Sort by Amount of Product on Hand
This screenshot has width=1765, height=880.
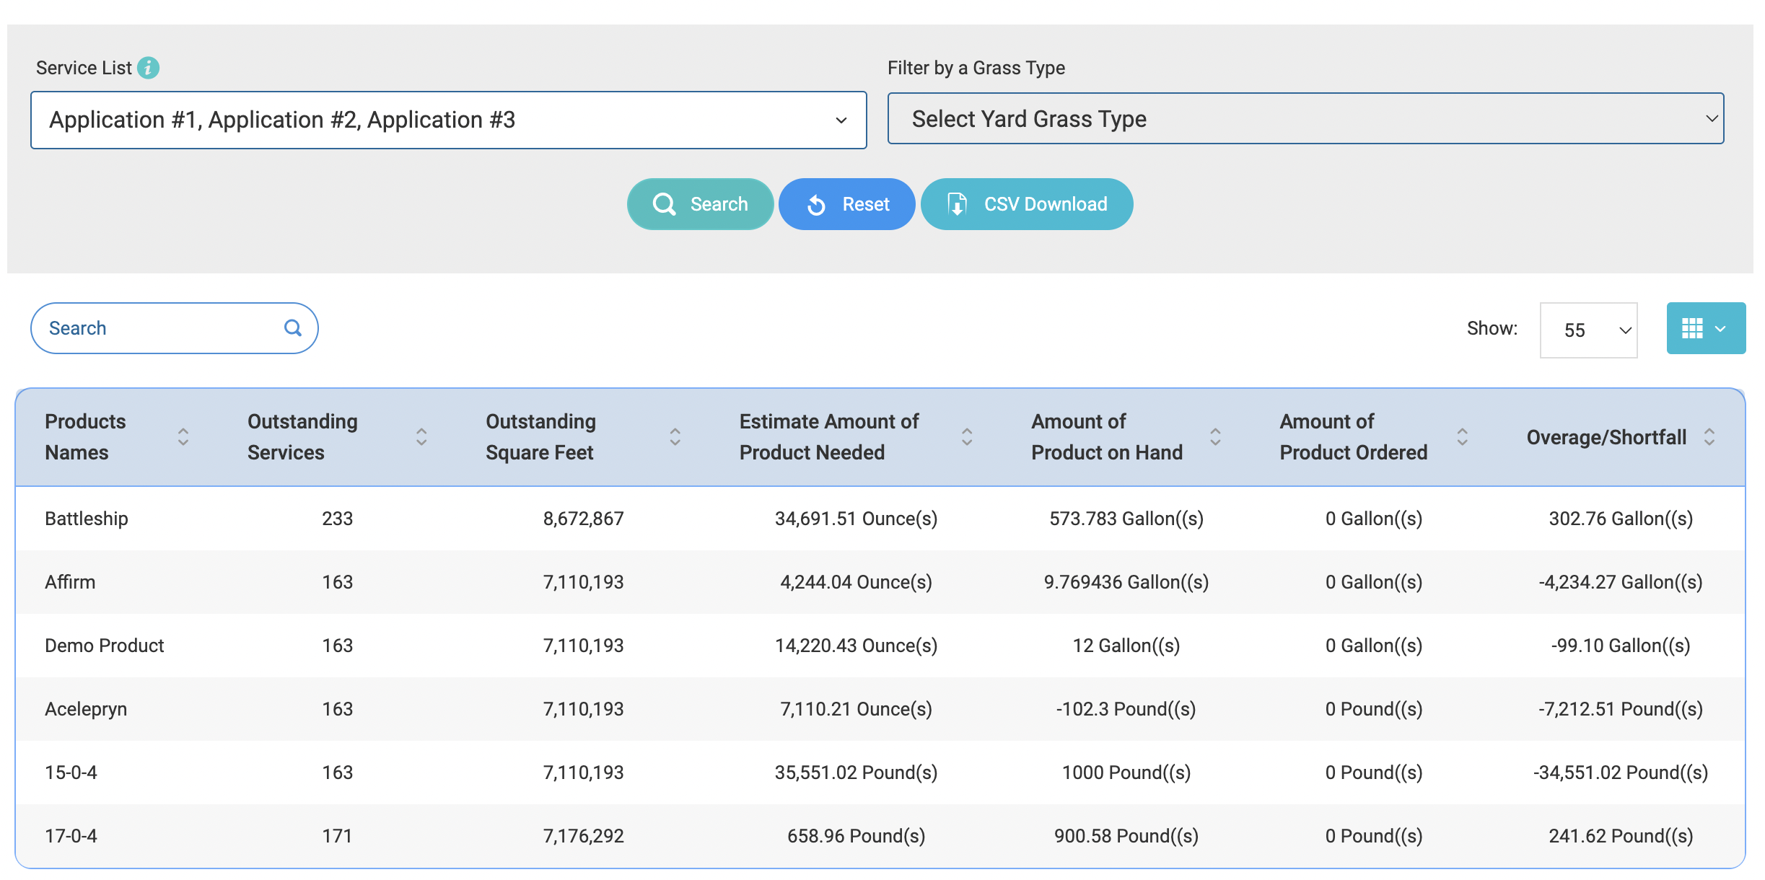click(1215, 436)
